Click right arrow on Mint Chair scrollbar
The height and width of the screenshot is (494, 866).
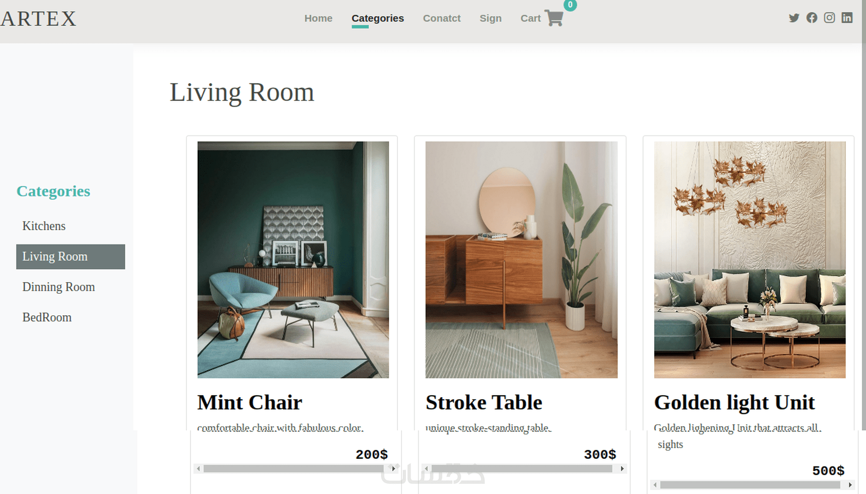(393, 469)
